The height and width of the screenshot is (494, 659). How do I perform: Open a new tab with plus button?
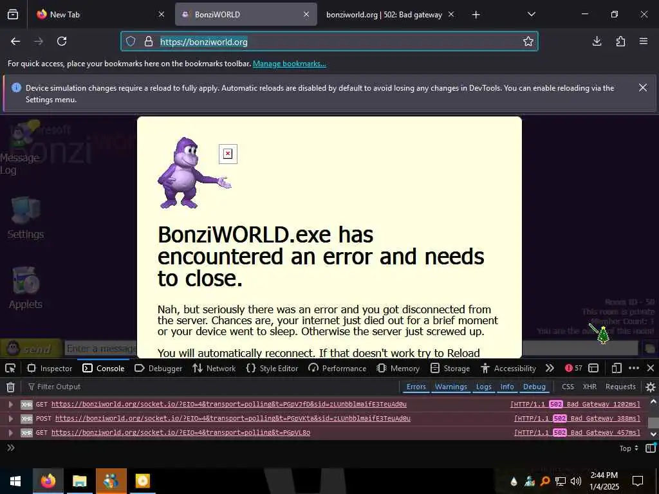click(x=476, y=15)
